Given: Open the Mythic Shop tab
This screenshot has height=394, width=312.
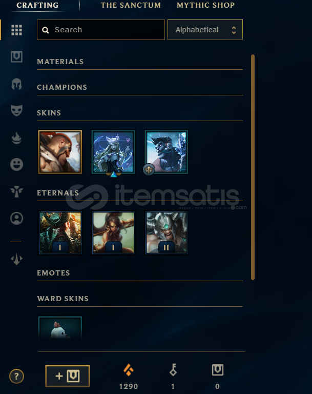Looking at the screenshot, I should 206,5.
